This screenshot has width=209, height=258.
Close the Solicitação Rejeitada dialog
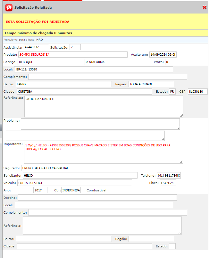point(204,7)
